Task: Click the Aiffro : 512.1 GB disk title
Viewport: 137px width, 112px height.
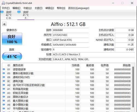Action: point(68,24)
